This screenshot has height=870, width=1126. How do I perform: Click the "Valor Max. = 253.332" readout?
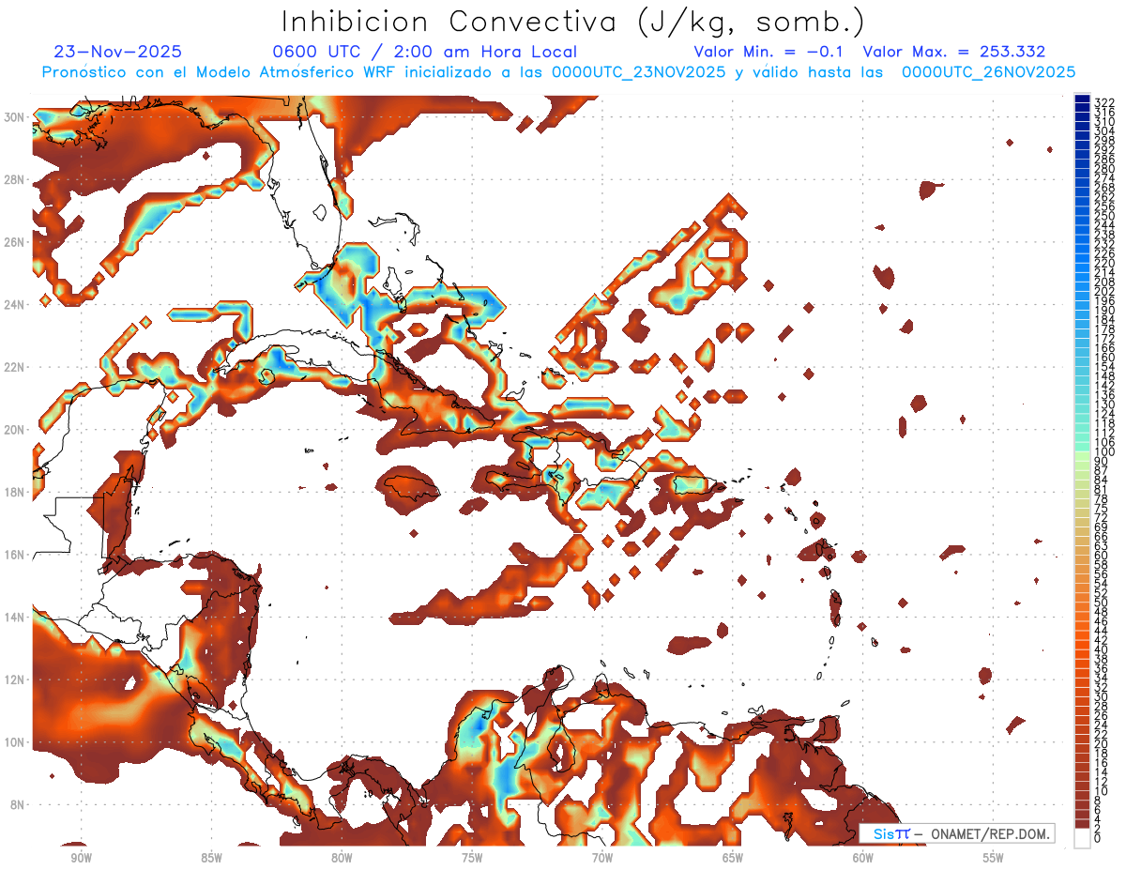coord(954,52)
